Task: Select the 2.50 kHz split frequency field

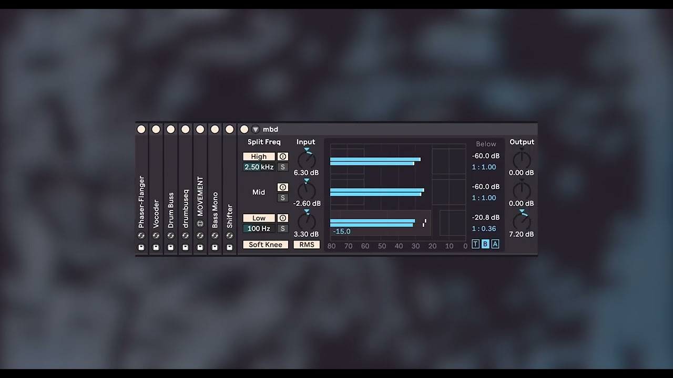Action: [x=259, y=167]
